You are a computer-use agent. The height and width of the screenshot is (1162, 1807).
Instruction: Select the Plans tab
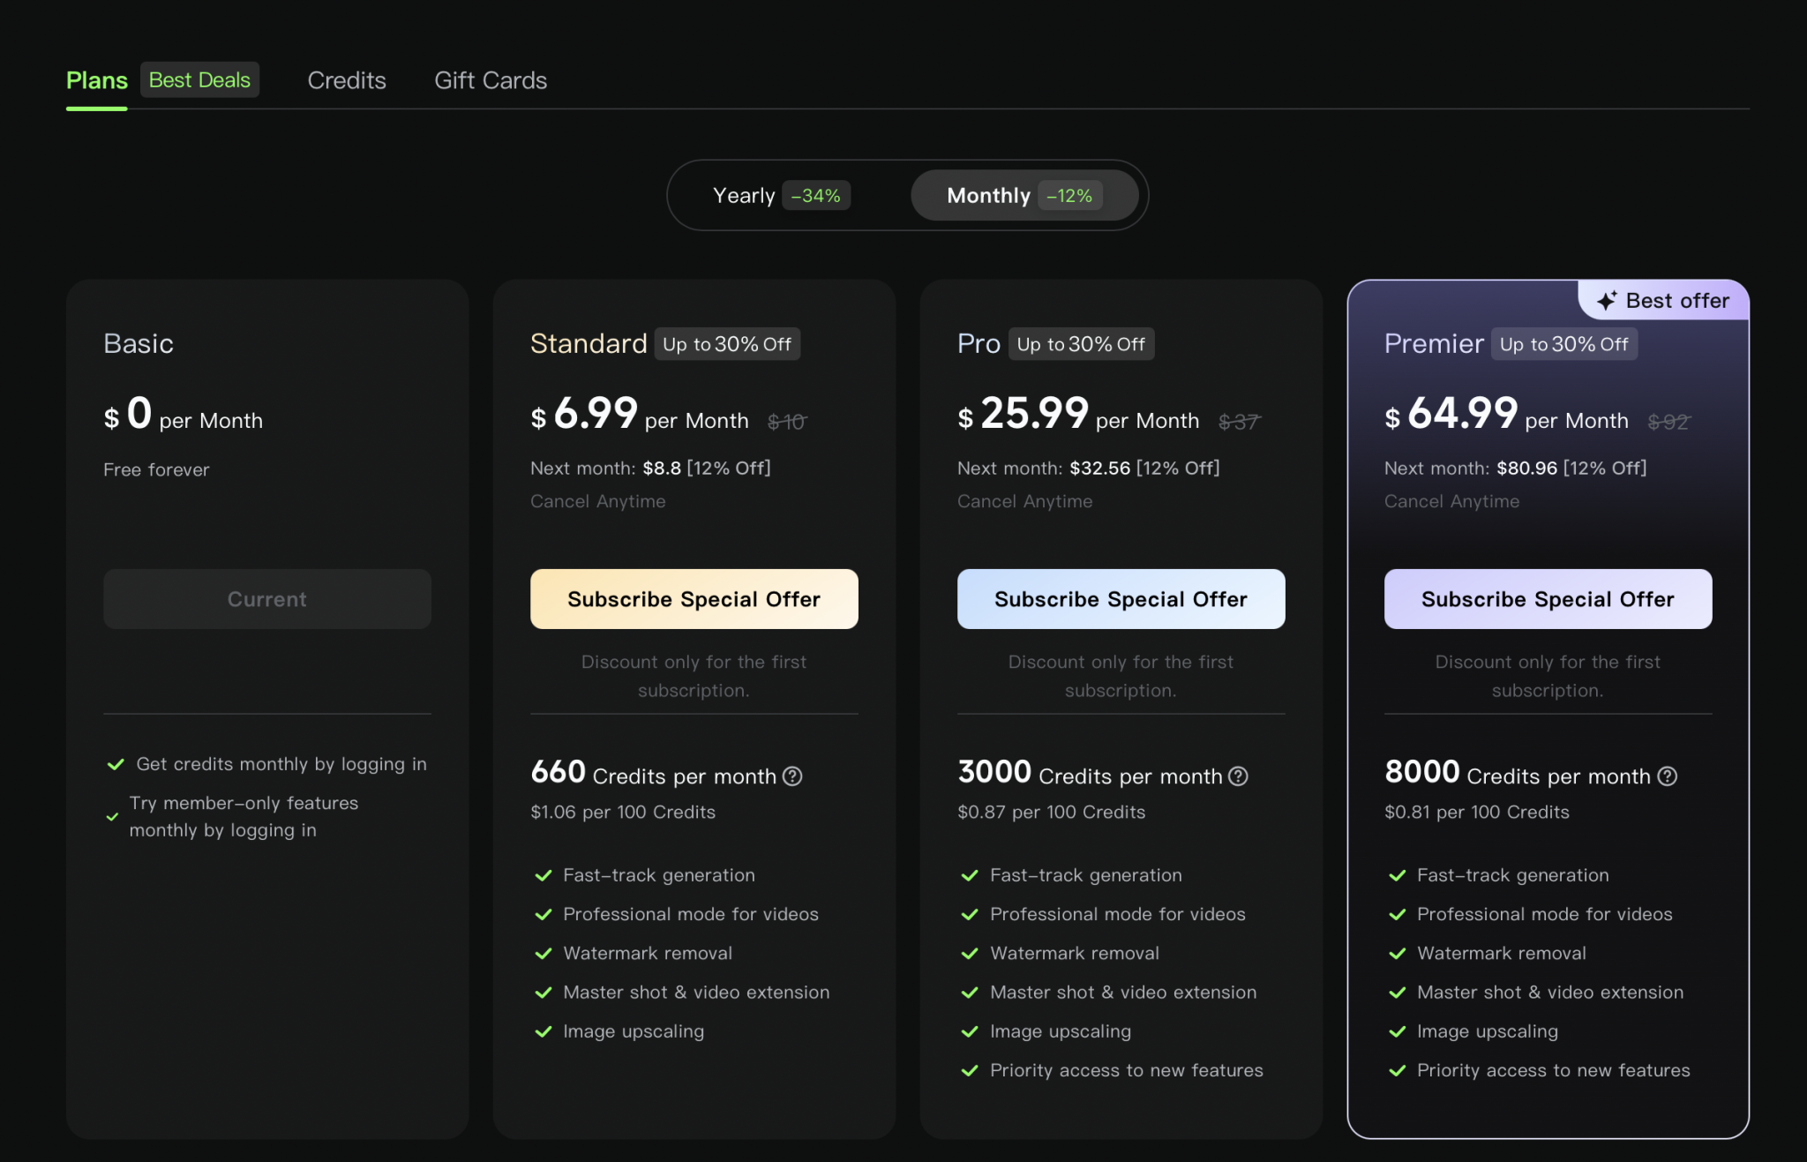click(x=96, y=79)
